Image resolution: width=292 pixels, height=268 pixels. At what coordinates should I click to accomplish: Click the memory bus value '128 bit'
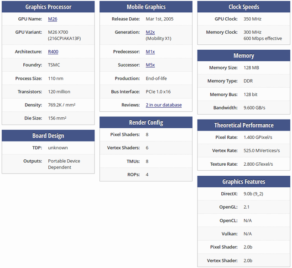pyautogui.click(x=250, y=95)
